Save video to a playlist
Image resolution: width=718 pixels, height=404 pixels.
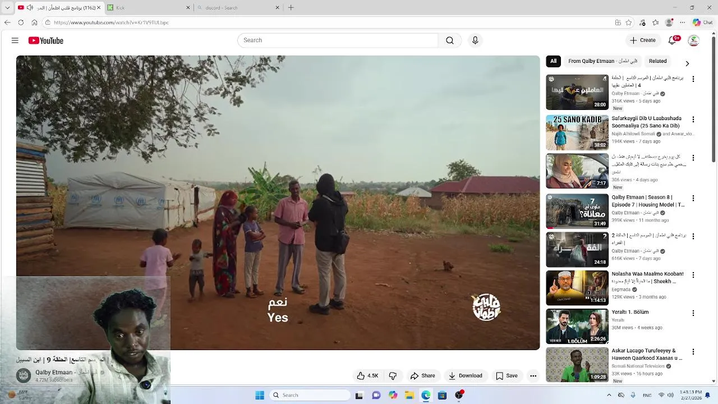[507, 376]
